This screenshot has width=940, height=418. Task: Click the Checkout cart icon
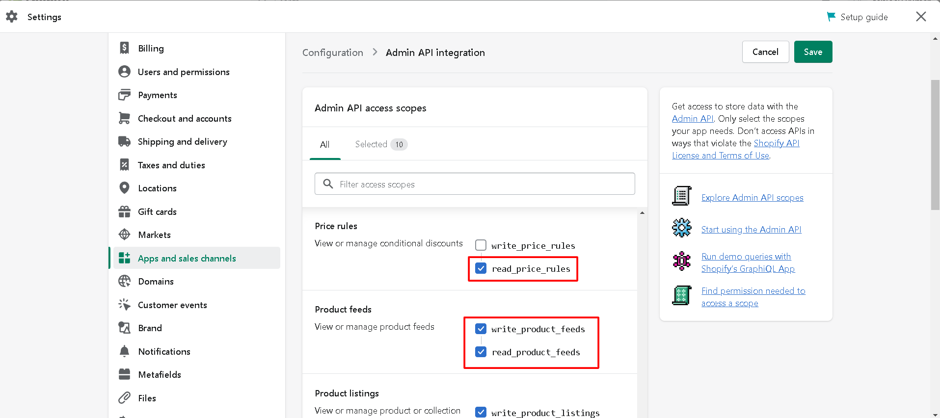[x=125, y=118]
